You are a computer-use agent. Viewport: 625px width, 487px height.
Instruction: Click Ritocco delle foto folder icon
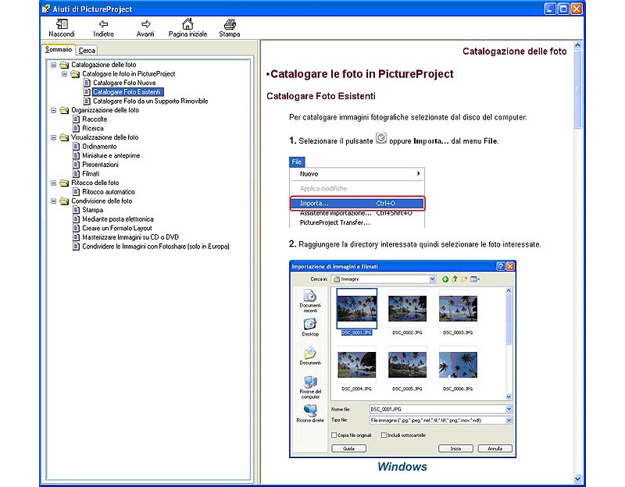[x=64, y=183]
